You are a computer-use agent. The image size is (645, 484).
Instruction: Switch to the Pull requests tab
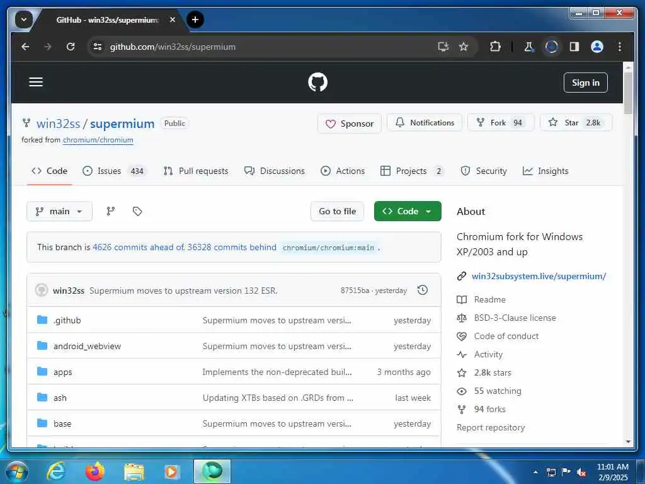[196, 171]
